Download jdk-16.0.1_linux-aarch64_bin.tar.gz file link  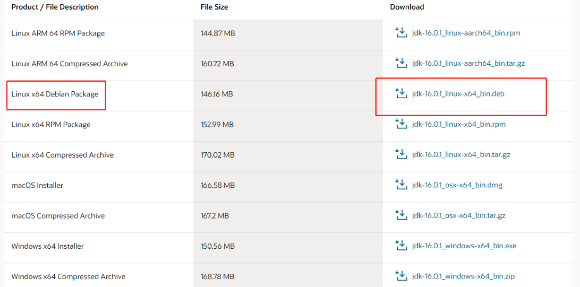468,63
